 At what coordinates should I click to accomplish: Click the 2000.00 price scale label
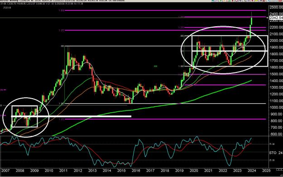pos(276,41)
